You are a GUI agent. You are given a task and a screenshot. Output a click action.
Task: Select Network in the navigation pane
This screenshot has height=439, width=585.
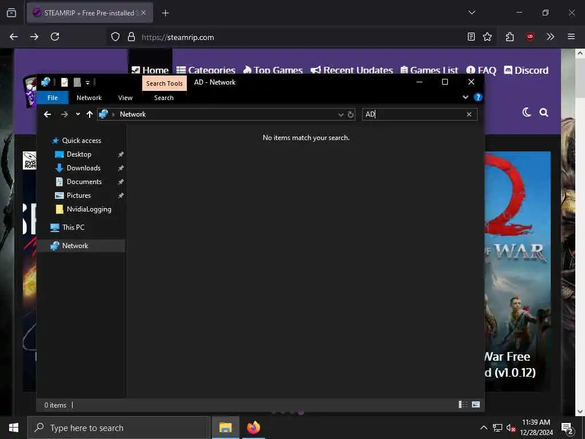point(75,246)
